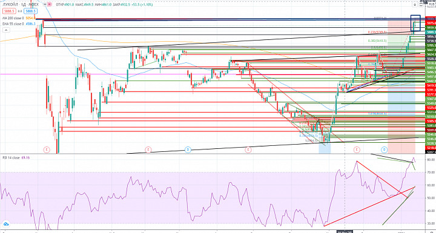This screenshot has width=436, height=233.
Task: Click the red 5975 price label on axis
Action: (431, 23)
